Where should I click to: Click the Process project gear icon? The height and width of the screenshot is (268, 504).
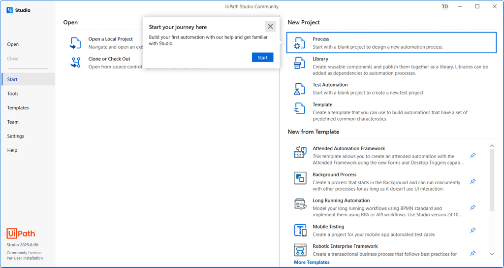(300, 43)
